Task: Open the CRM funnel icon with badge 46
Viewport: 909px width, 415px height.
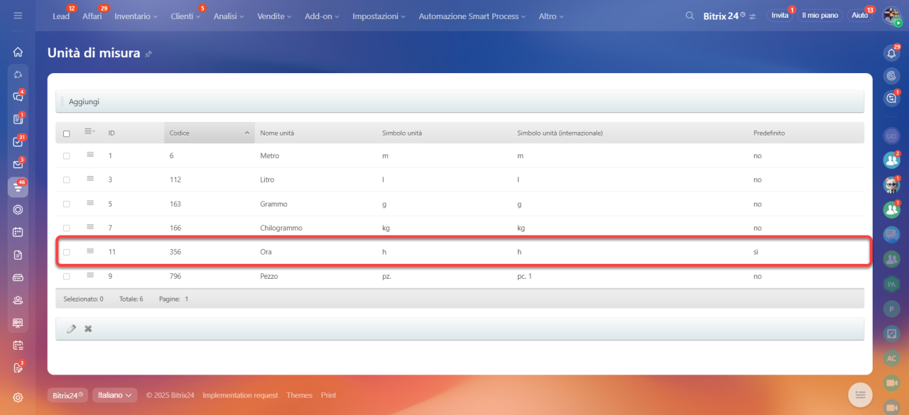Action: 18,187
